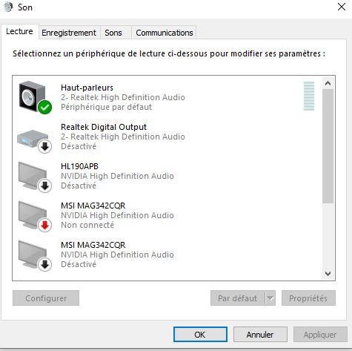This screenshot has width=352, height=351.
Task: Click the scroll up arrow of device list
Action: [328, 83]
